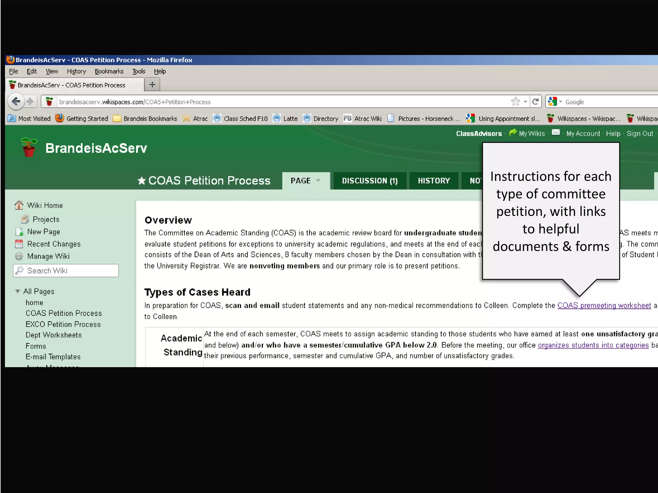The height and width of the screenshot is (493, 658).
Task: Open the Directory bookmark
Action: coord(321,118)
